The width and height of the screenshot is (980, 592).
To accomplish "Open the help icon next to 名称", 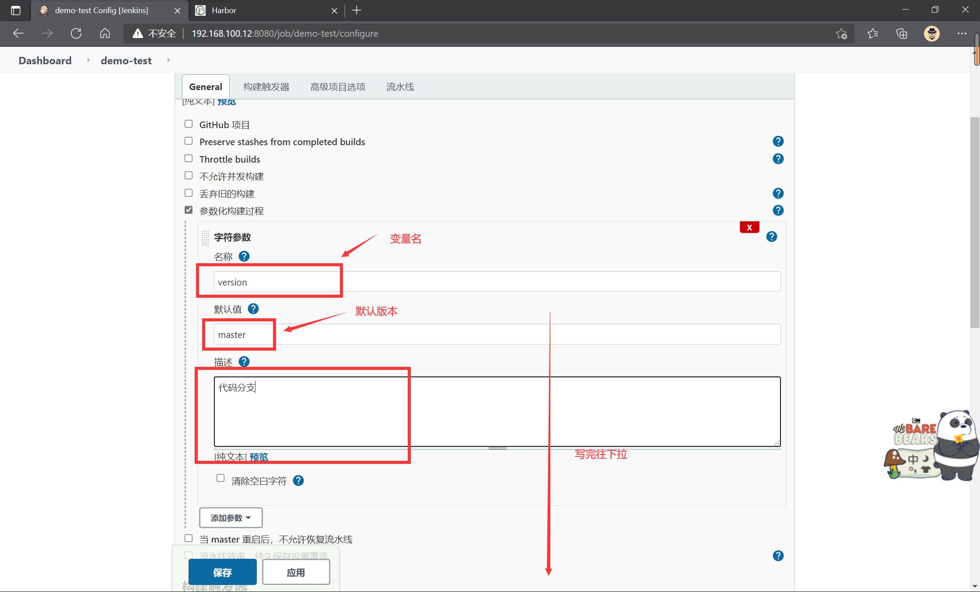I will click(x=245, y=256).
